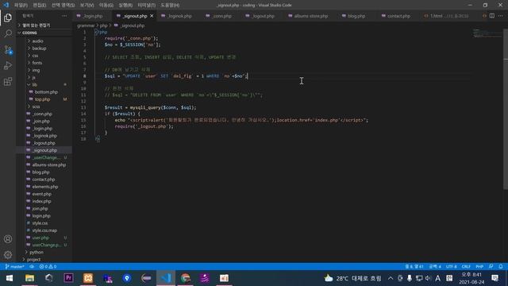Open the Windows action center icon

pos(495,278)
